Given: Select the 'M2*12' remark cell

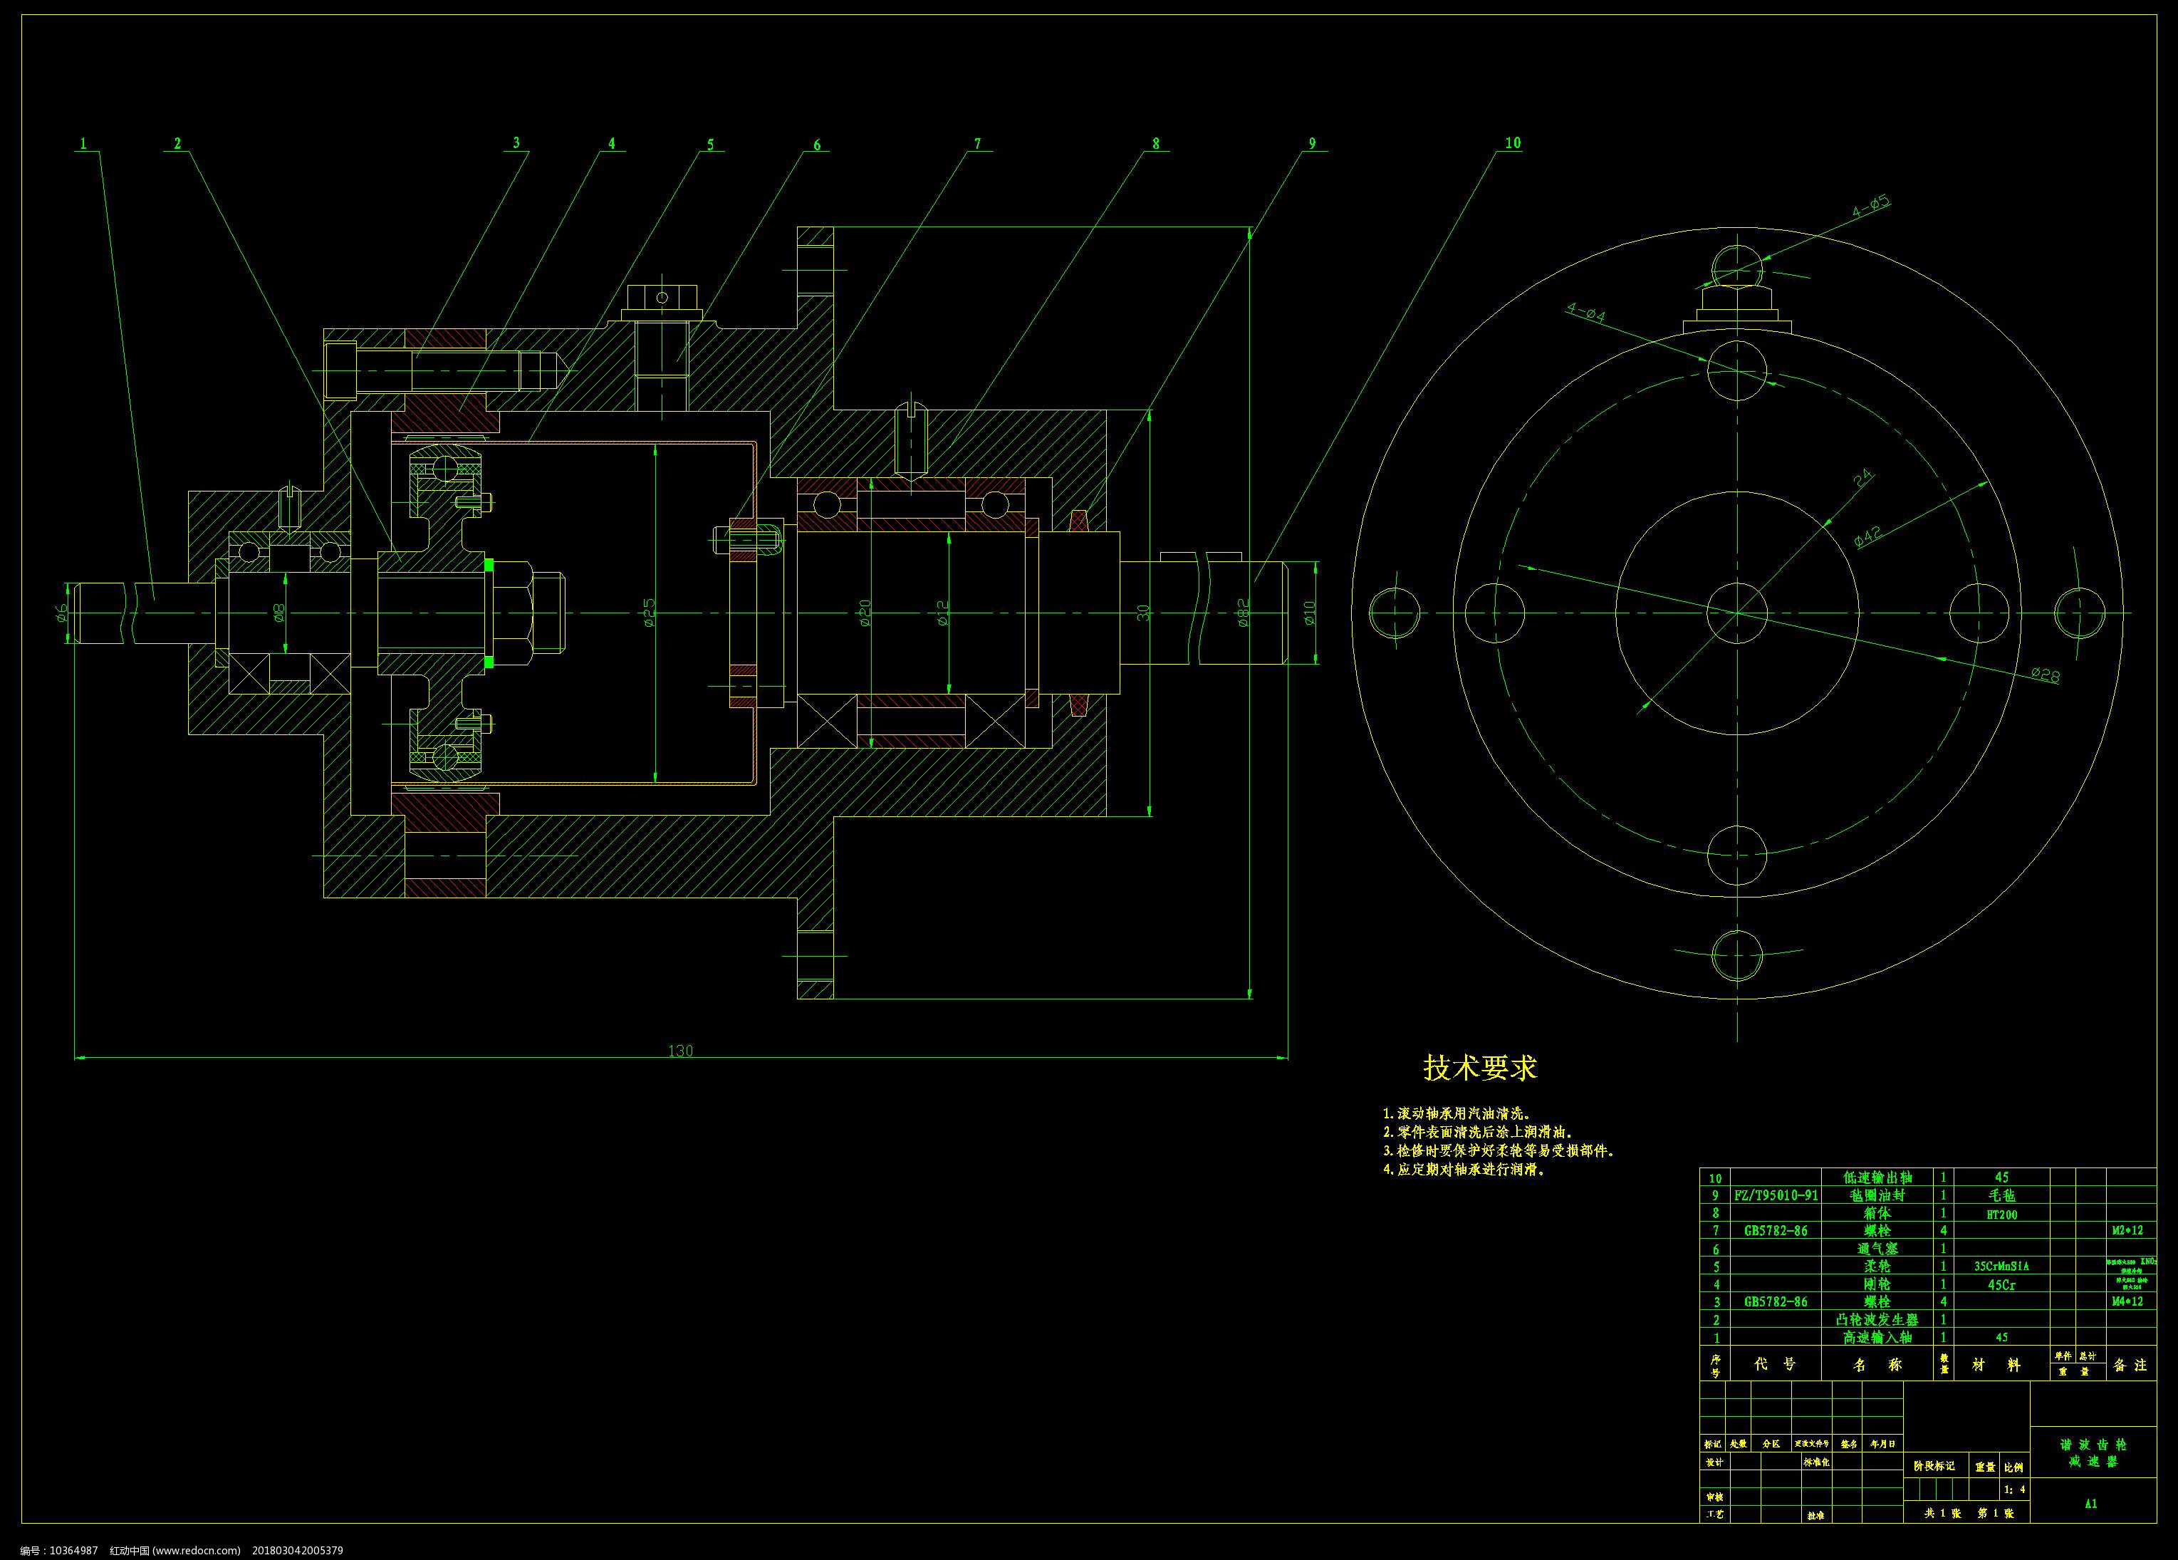Looking at the screenshot, I should [2131, 1229].
